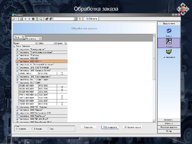Toggle archive checkbox for project dated 25.12
Screen dimensions: 192x144
point(62,92)
